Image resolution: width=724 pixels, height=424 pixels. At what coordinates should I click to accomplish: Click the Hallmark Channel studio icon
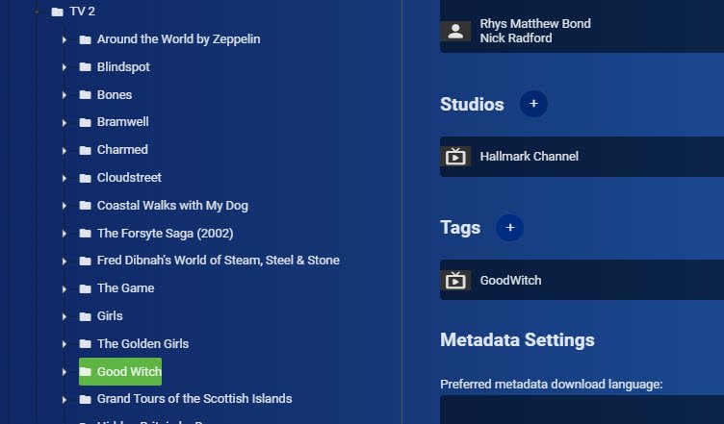coord(455,157)
